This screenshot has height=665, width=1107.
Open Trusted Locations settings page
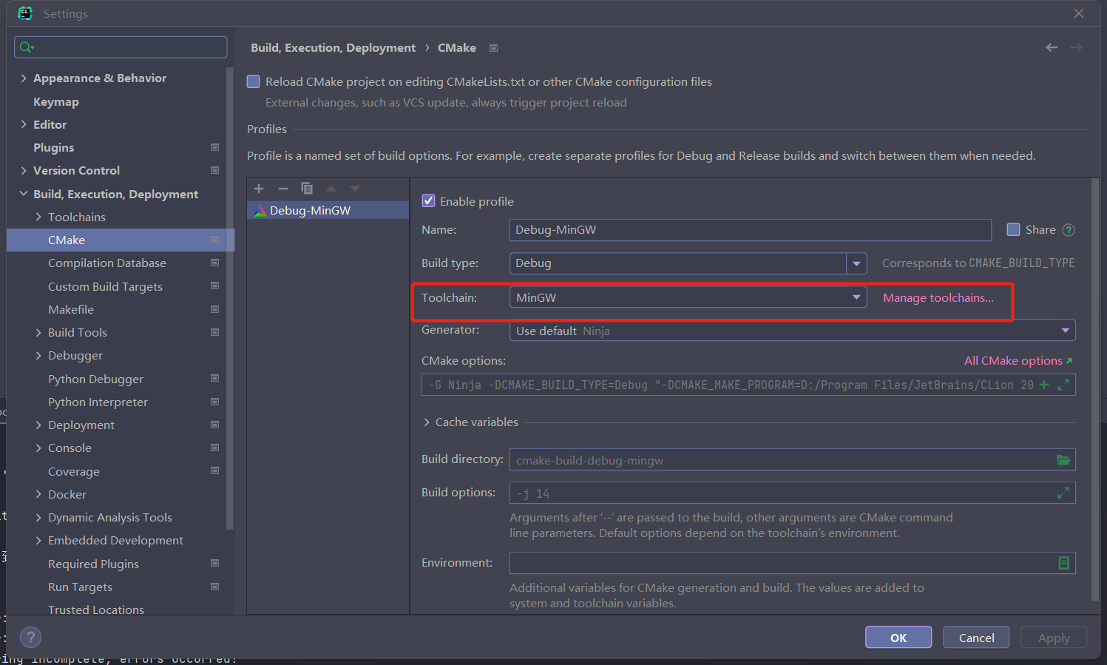click(96, 609)
